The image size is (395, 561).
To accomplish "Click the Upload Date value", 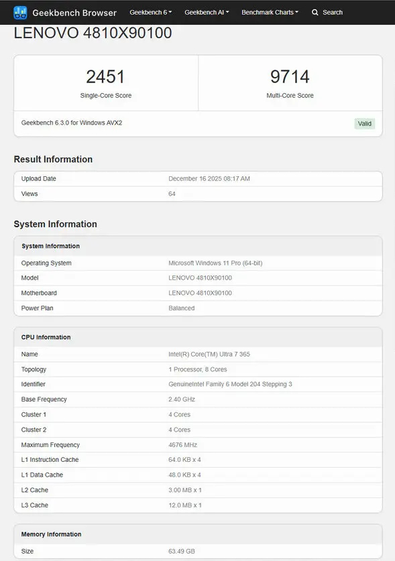I will coord(209,178).
